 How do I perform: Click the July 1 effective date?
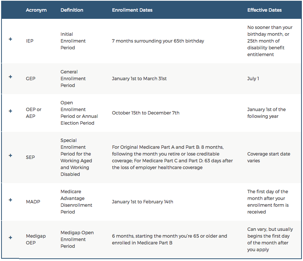point(253,78)
